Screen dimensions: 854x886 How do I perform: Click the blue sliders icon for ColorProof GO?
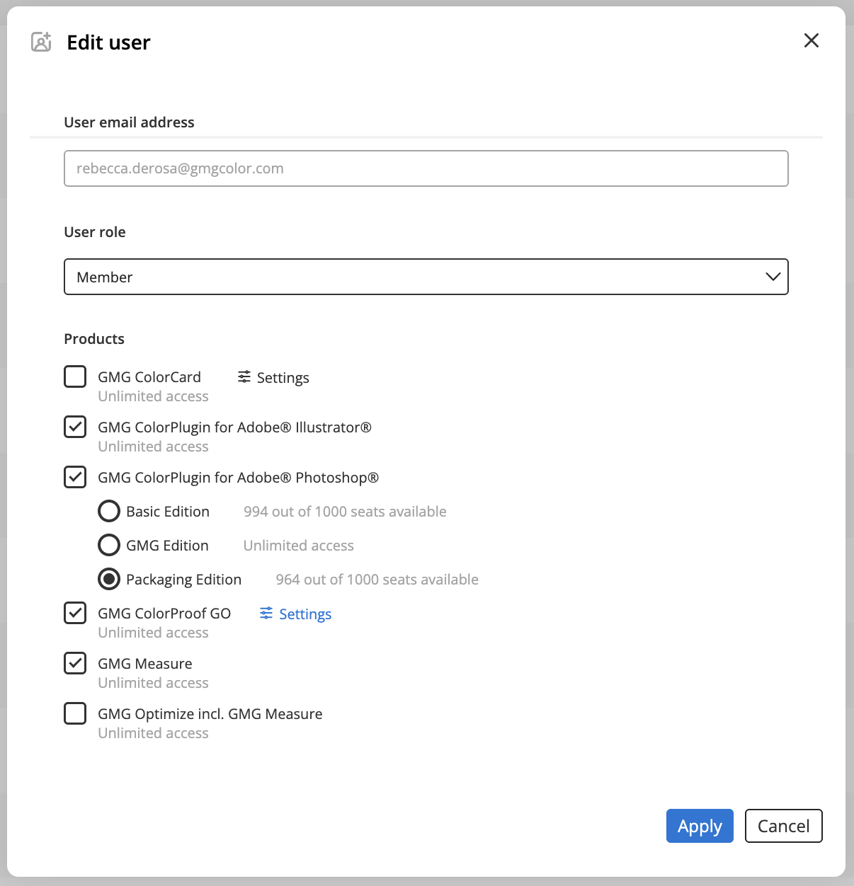tap(266, 613)
